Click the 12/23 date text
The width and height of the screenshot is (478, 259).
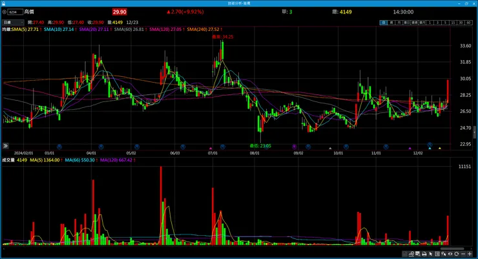(x=132, y=22)
